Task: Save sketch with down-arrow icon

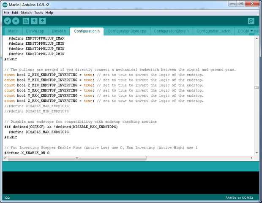Action: coord(42,21)
